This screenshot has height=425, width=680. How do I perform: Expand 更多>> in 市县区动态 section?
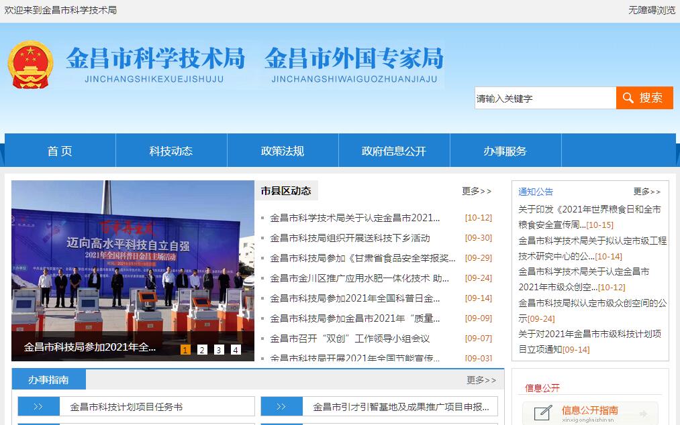click(476, 191)
